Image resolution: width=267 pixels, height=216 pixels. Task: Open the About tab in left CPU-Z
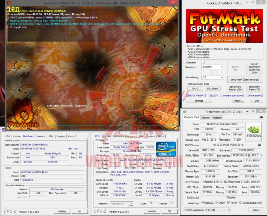(x=71, y=136)
